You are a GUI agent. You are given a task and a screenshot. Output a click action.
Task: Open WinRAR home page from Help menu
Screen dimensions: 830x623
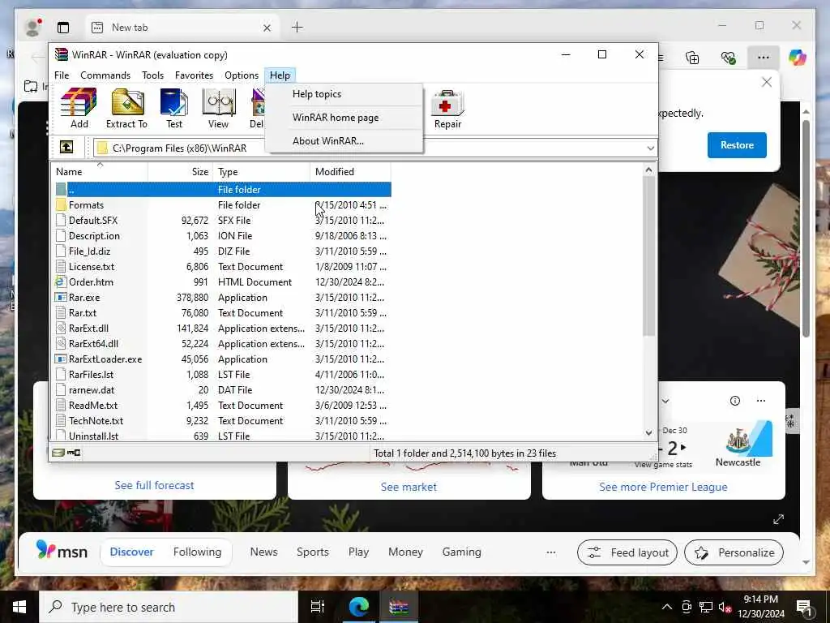344,118
